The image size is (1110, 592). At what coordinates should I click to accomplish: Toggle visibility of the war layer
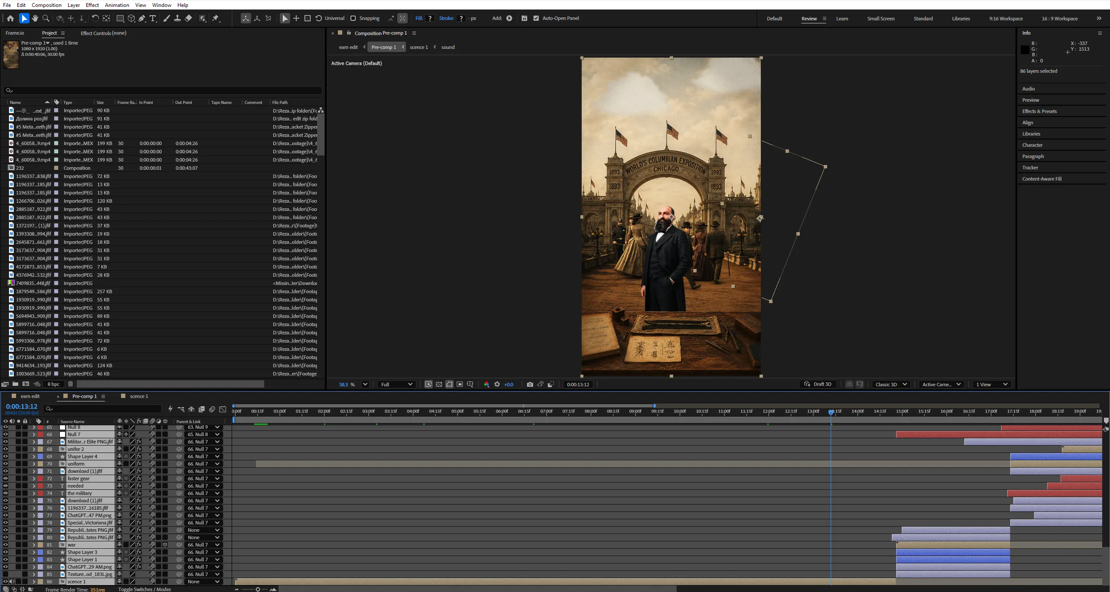tap(6, 545)
